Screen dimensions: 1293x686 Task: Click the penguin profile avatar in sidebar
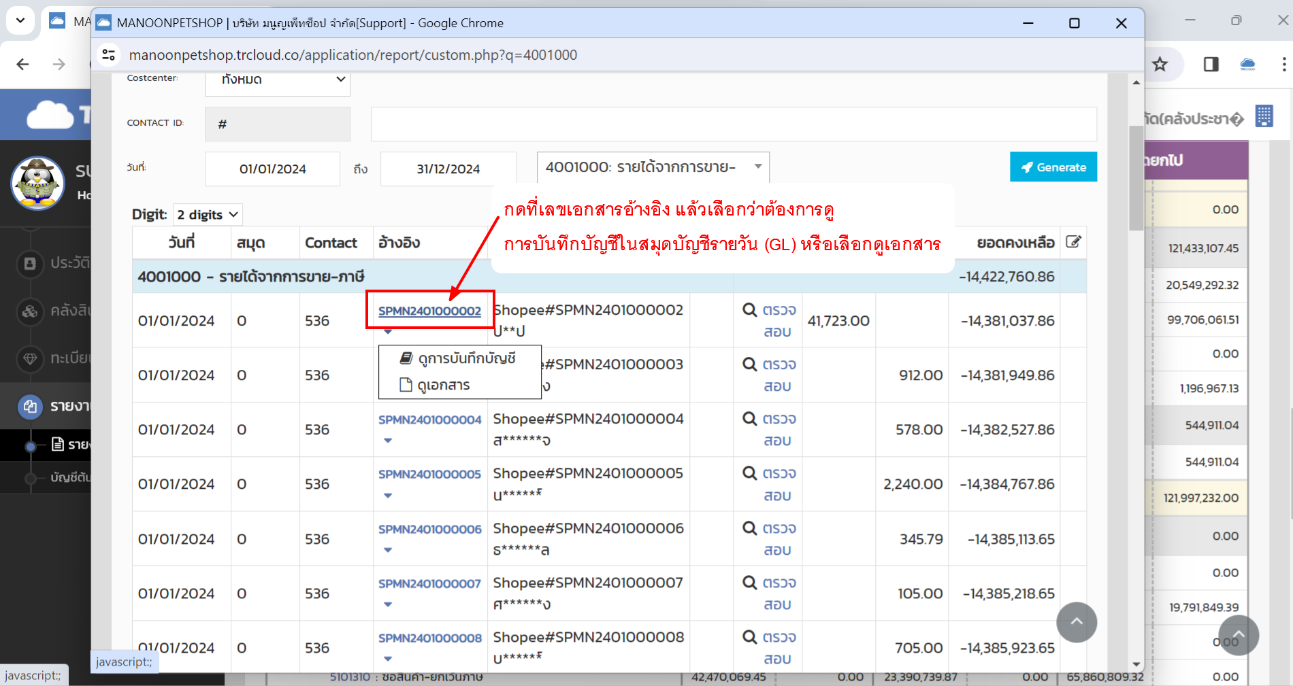point(38,183)
